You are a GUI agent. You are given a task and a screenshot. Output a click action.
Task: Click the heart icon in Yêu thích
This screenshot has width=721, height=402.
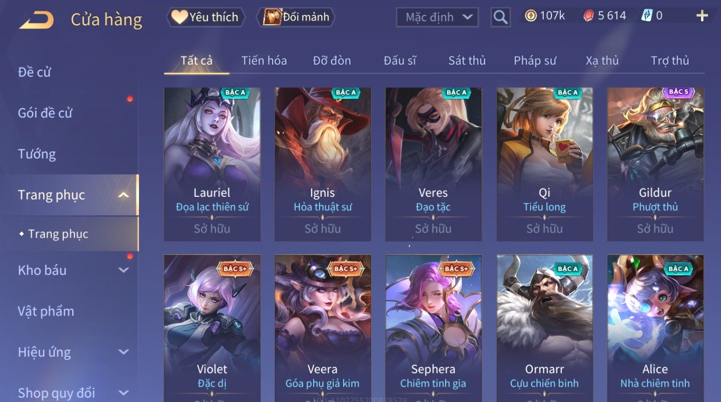[x=180, y=17]
